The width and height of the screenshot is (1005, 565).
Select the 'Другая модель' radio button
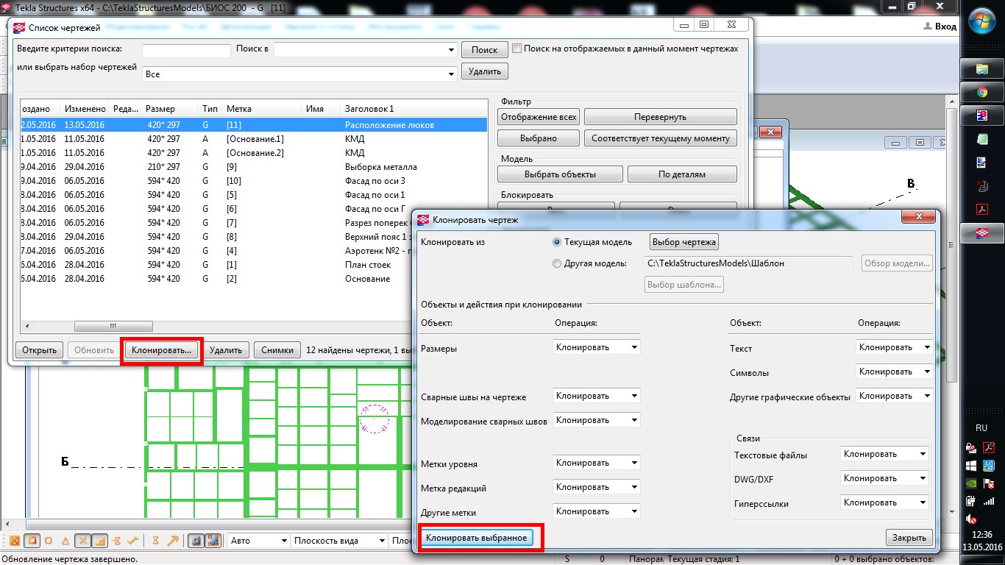click(x=557, y=263)
